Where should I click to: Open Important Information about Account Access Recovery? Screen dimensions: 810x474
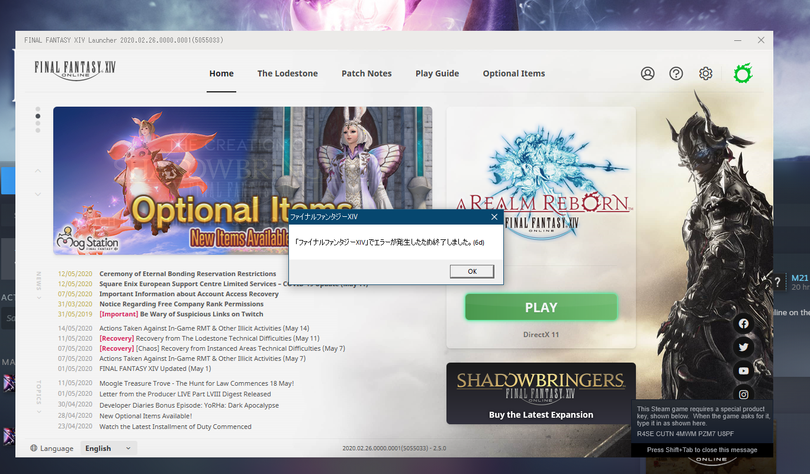pyautogui.click(x=189, y=294)
